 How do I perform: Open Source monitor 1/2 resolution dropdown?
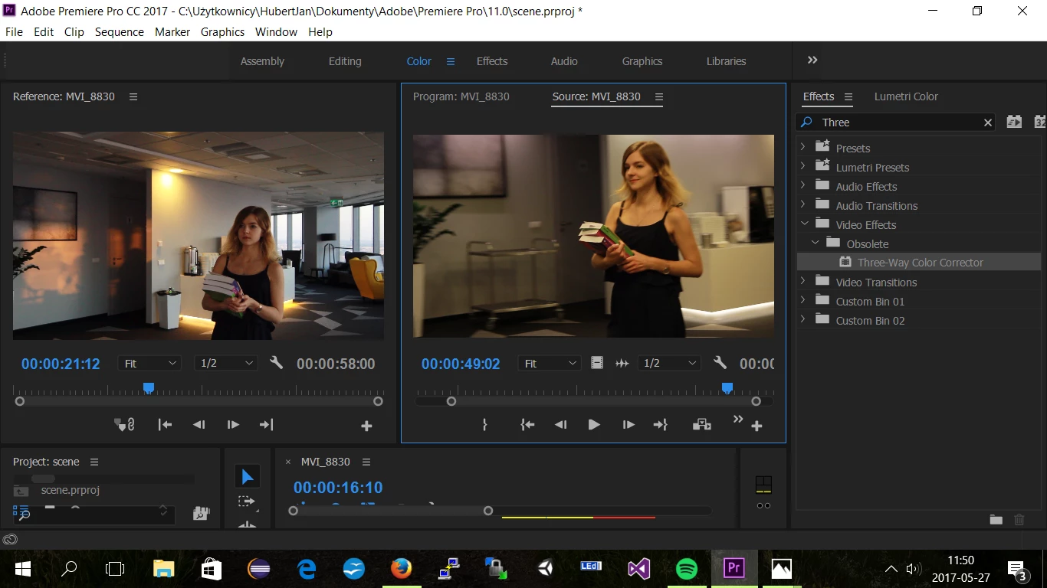pyautogui.click(x=669, y=363)
